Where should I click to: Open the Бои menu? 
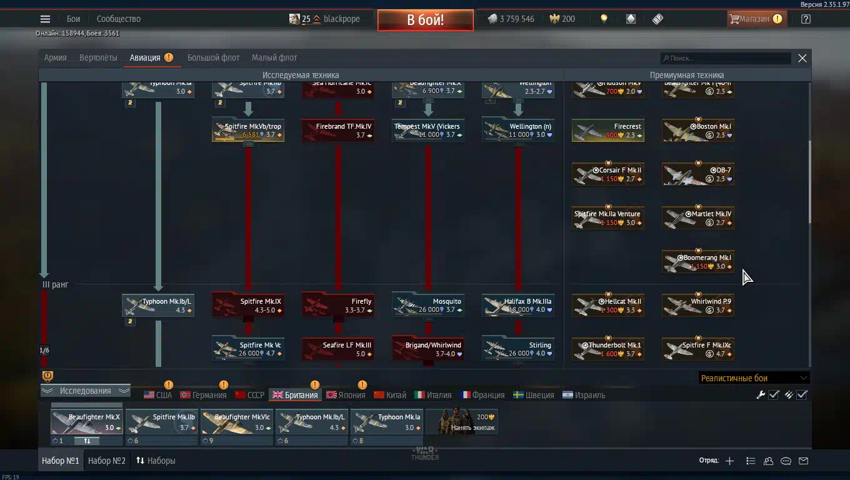tap(73, 19)
